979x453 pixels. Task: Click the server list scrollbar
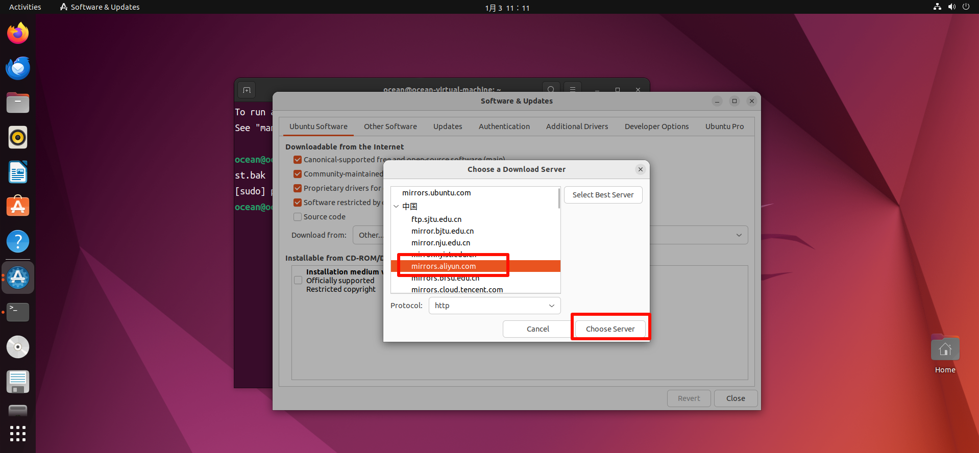tap(559, 198)
